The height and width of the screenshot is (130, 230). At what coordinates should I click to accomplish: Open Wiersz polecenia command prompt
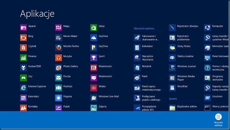click(207, 108)
